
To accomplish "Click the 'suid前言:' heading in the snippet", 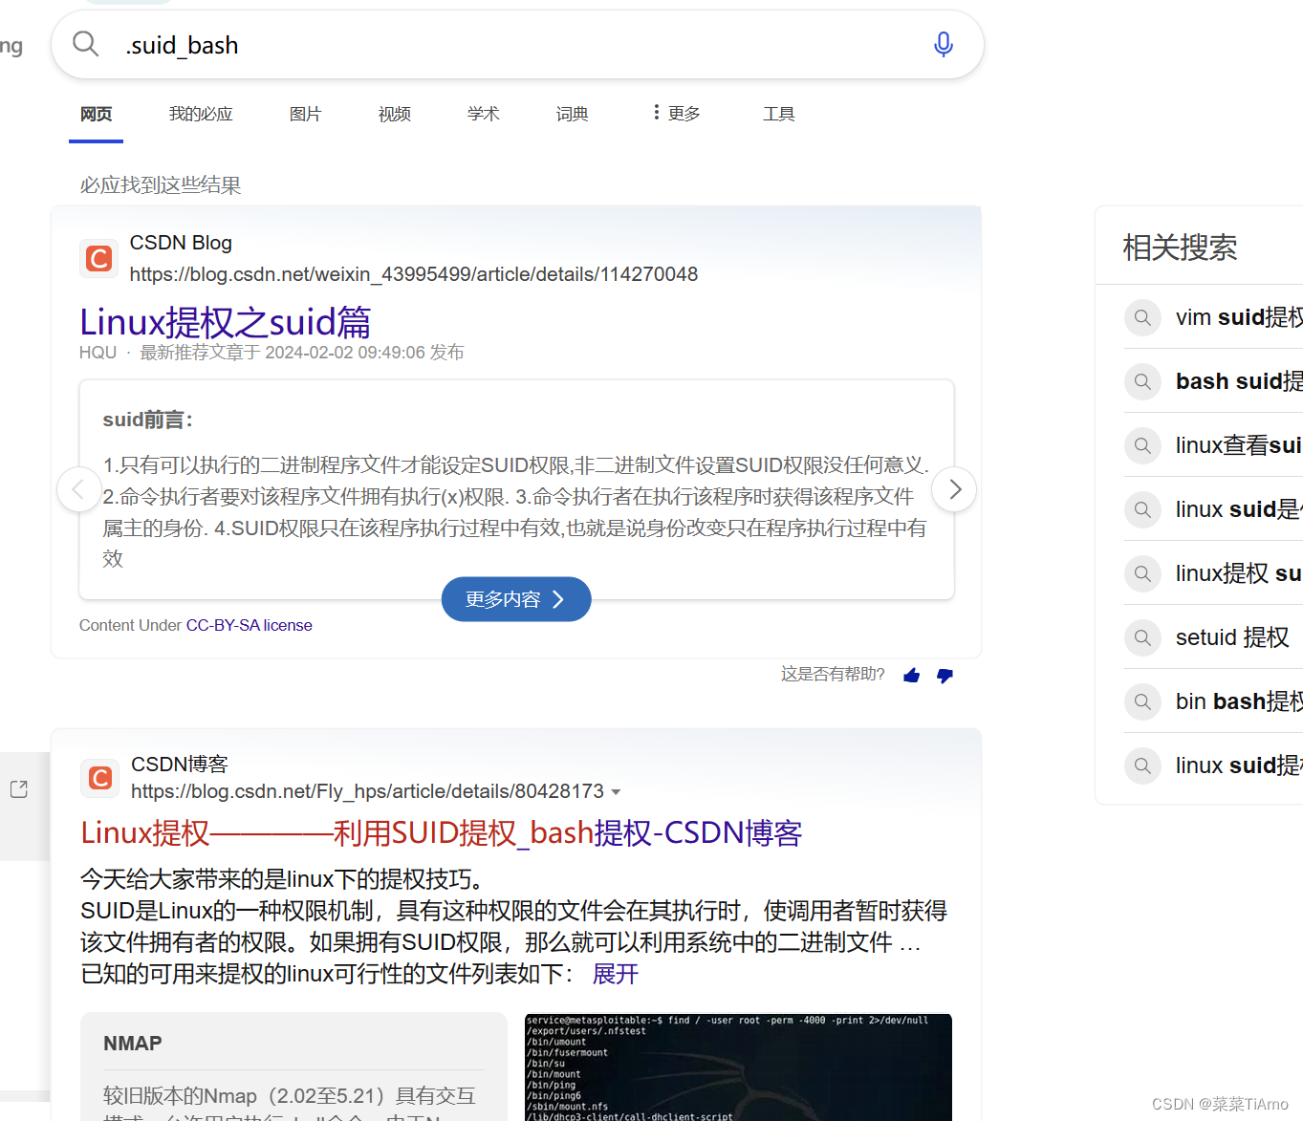I will pos(148,420).
